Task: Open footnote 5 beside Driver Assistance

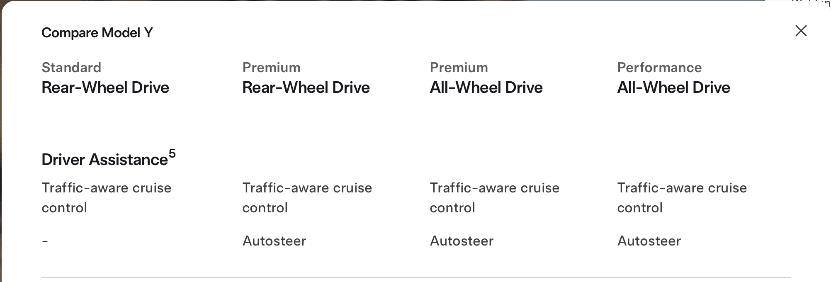Action: [x=172, y=154]
